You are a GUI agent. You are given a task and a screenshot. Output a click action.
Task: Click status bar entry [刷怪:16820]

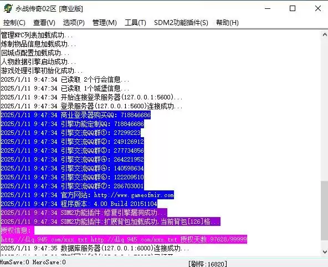click(x=207, y=264)
